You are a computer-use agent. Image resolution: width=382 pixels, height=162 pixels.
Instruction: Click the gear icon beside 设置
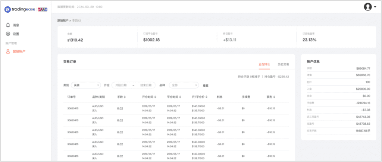click(x=8, y=34)
